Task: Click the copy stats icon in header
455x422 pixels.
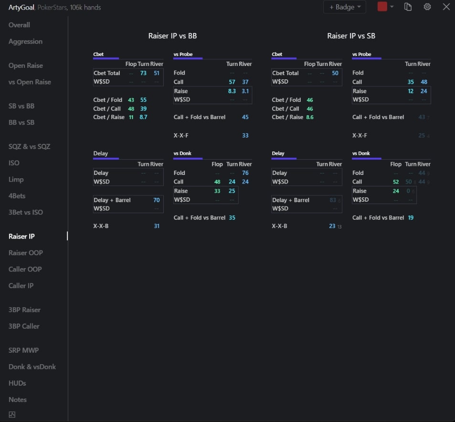Action: 408,7
